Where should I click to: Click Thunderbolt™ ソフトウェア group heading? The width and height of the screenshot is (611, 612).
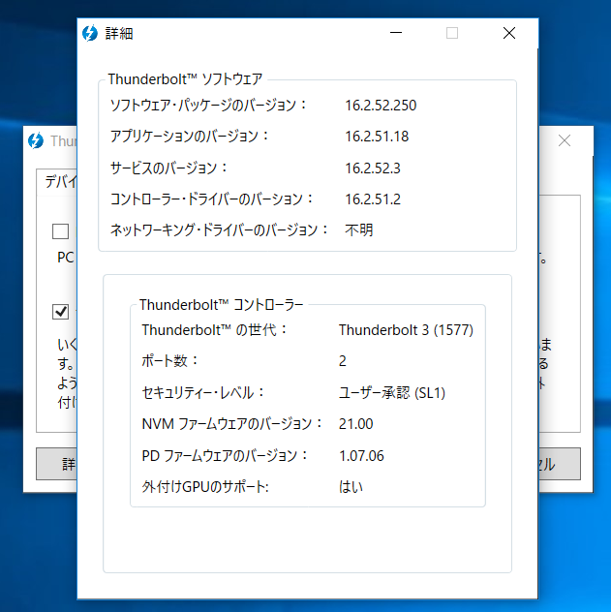(x=185, y=79)
